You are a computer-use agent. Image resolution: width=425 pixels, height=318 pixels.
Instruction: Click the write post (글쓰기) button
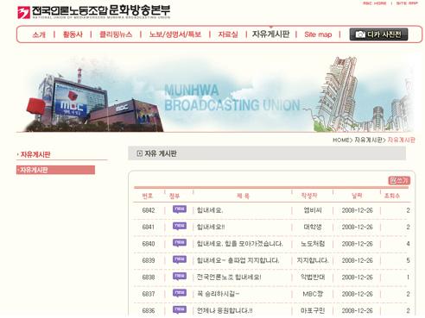399,180
